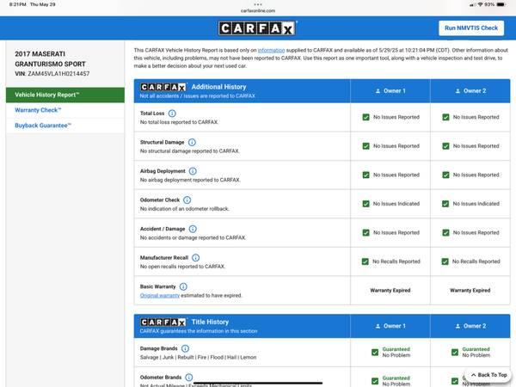Click Owner 1 'Warranty Expired' cell
The image size is (516, 387).
(390, 291)
